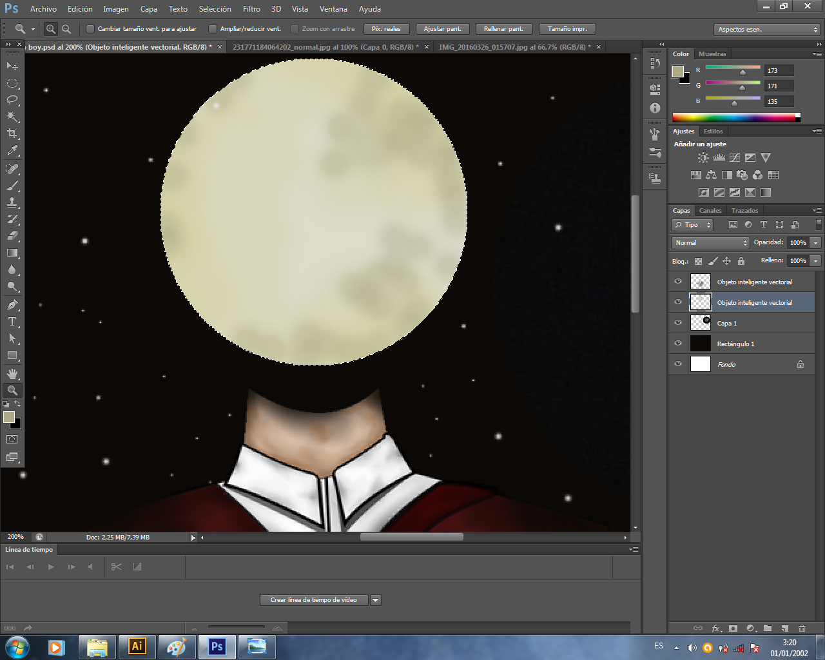Screen dimensions: 825x660
Task: Hide the Capa 1 layer
Action: [678, 323]
